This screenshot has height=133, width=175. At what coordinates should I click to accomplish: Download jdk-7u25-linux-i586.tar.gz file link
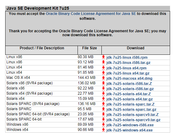coord(128,63)
